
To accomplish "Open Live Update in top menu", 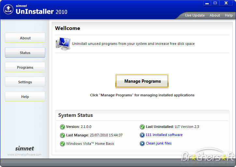I will tap(195, 15).
